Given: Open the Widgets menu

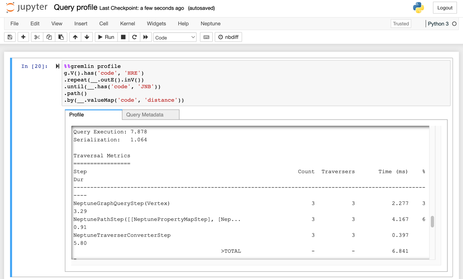Looking at the screenshot, I should click(x=156, y=24).
